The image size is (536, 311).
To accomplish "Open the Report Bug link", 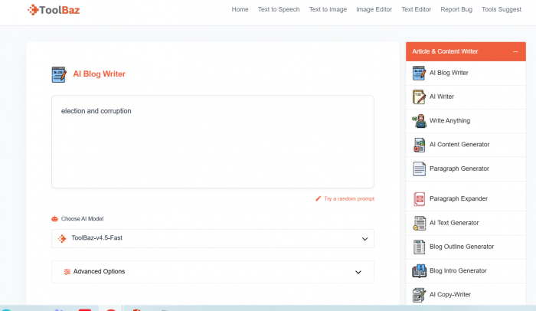I will [457, 9].
